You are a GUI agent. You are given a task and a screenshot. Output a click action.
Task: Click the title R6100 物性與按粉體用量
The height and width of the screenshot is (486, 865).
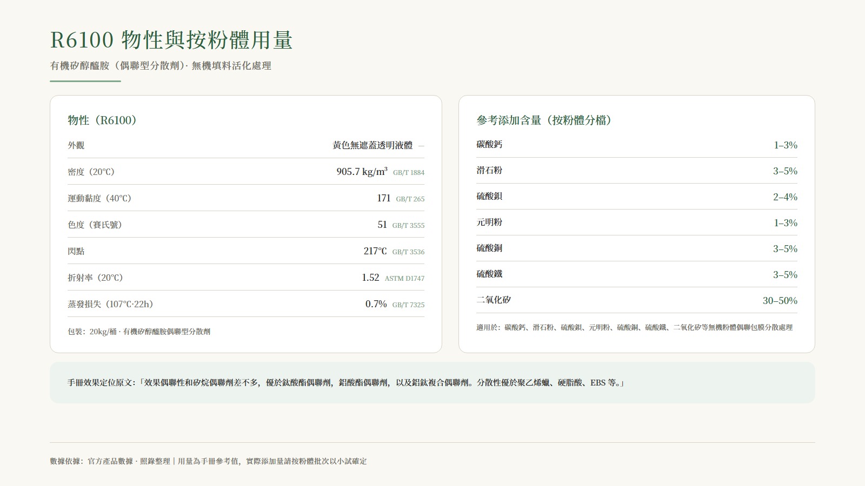pyautogui.click(x=171, y=40)
